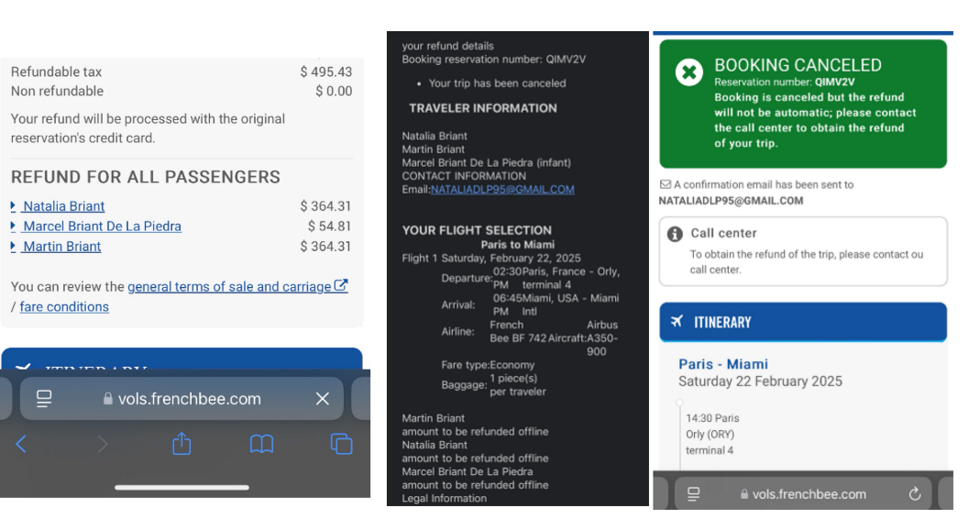This screenshot has width=980, height=519.
Task: Expand Natalia Briant refund details
Action: (63, 206)
